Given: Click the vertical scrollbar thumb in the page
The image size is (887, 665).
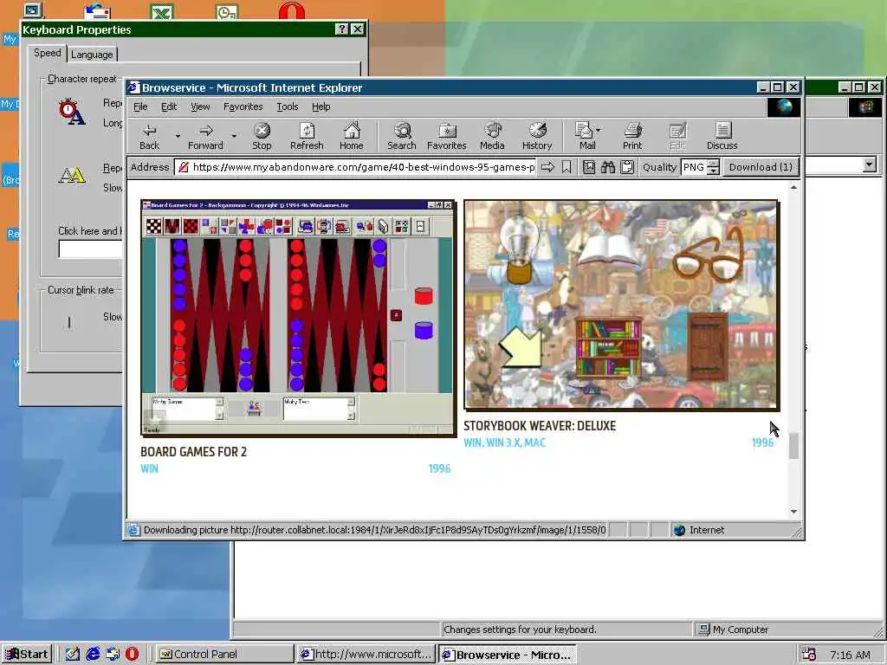Looking at the screenshot, I should click(793, 446).
